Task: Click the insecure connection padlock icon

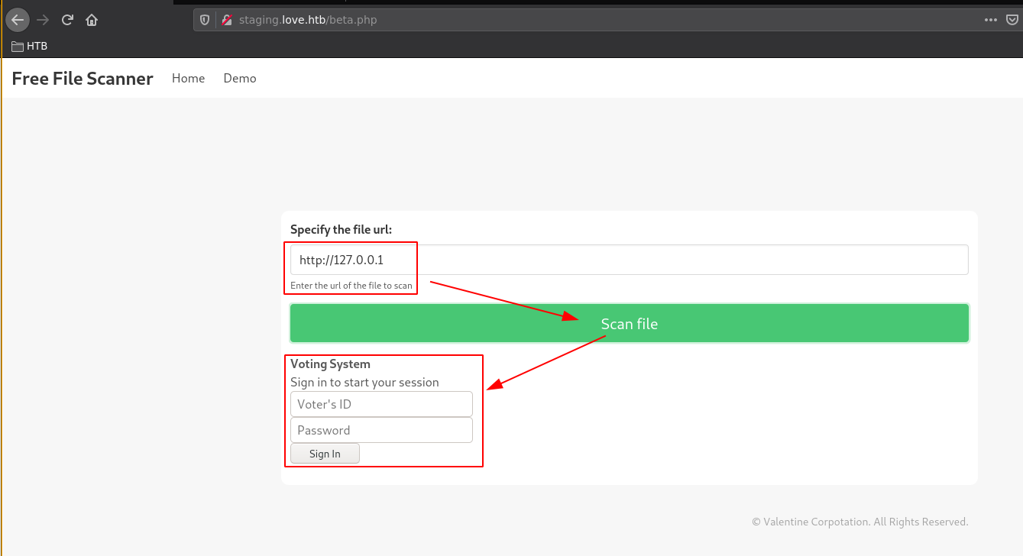Action: (x=226, y=20)
